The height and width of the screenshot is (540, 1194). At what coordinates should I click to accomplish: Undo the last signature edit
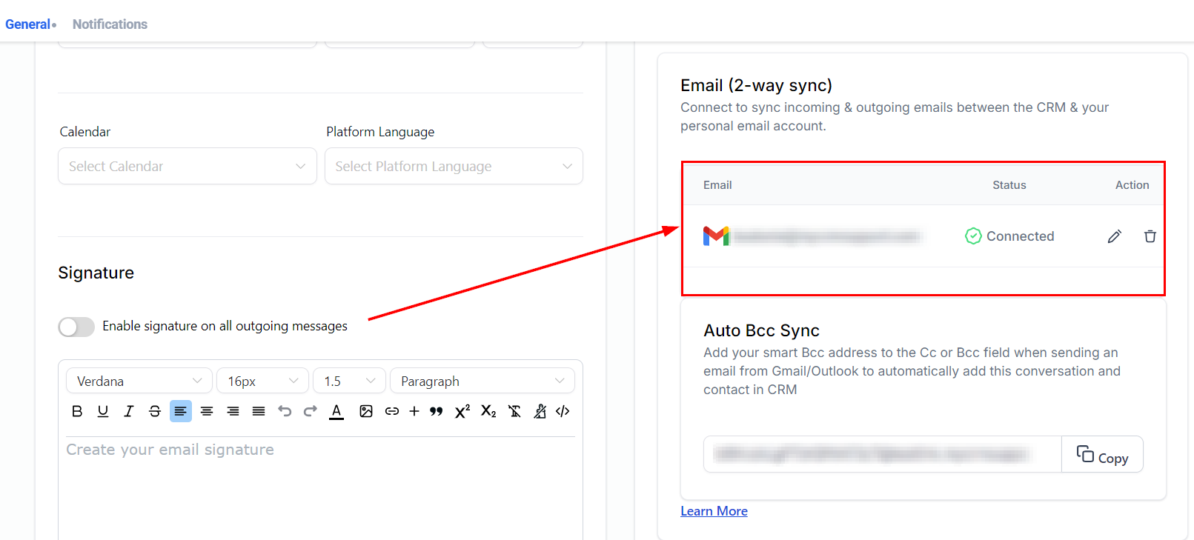[x=285, y=411]
